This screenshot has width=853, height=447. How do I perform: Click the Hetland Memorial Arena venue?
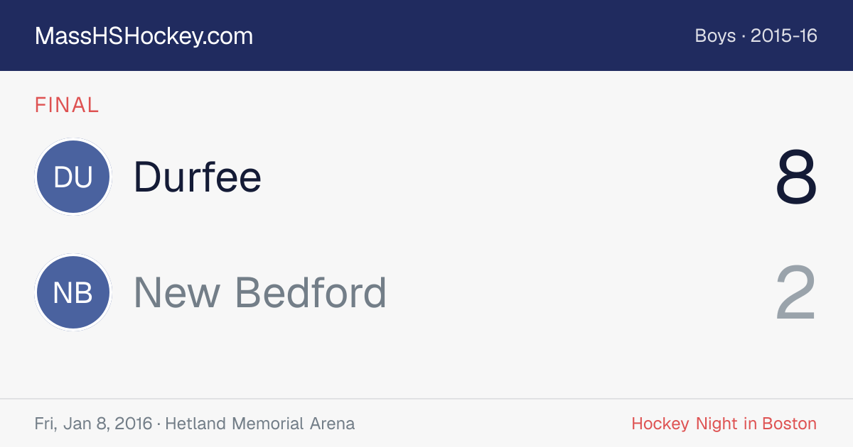(x=262, y=424)
